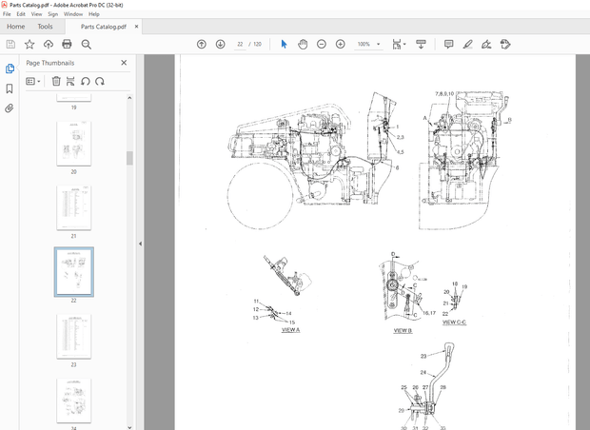Select the Parts Catalog.pdf tab
Screen dimensions: 590x430
104,27
